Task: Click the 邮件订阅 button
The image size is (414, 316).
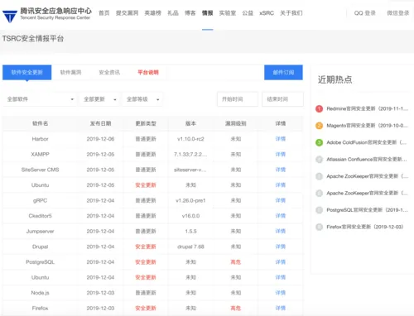Action: 283,72
